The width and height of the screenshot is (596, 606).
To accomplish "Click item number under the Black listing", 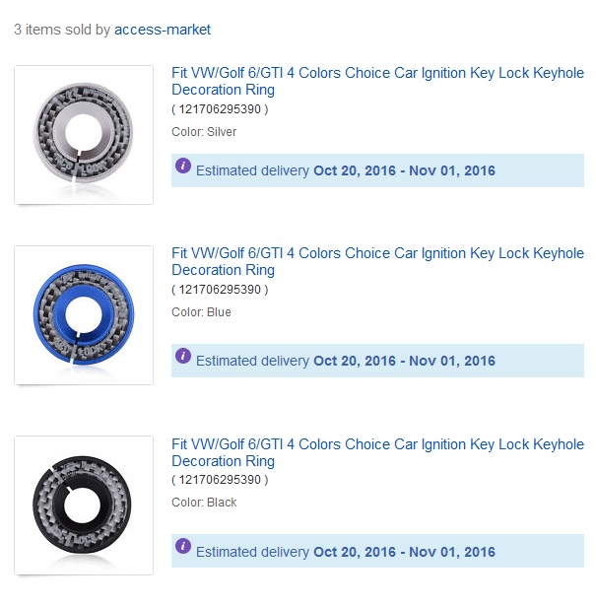I will coord(220,480).
